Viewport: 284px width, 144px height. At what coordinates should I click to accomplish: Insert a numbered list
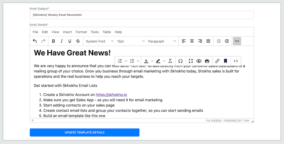(x=120, y=61)
